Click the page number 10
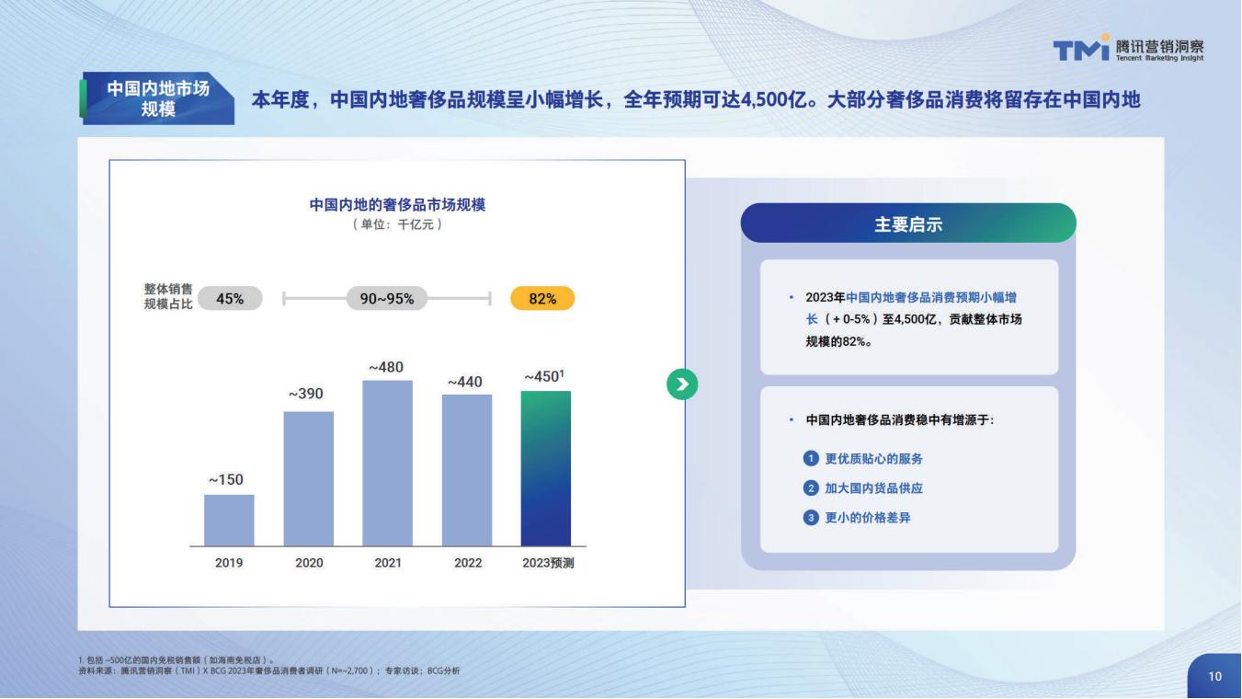This screenshot has height=699, width=1242. coord(1215,677)
